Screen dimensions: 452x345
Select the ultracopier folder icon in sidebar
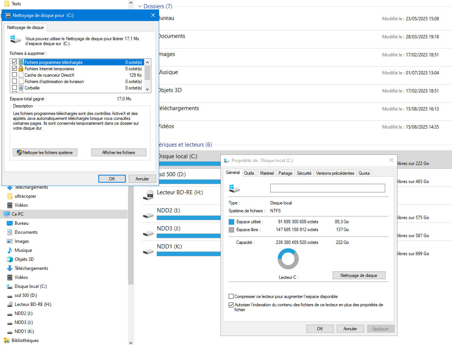pos(10,196)
